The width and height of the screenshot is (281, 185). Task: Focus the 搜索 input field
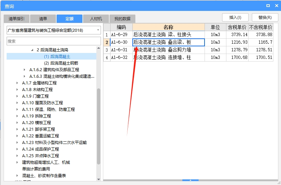[x=54, y=41]
